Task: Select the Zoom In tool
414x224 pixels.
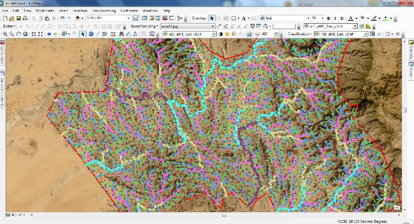Action: 5,34
